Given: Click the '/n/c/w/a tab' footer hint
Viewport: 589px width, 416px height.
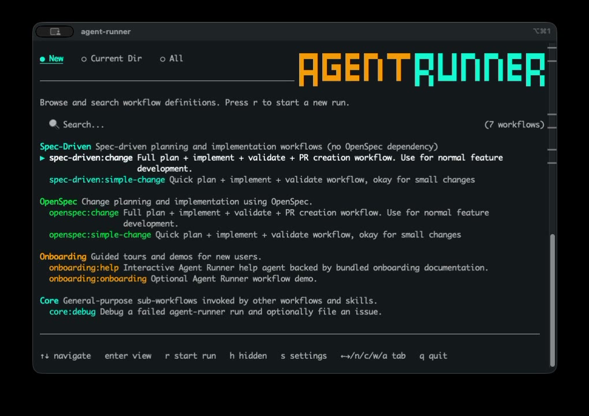Looking at the screenshot, I should (373, 356).
